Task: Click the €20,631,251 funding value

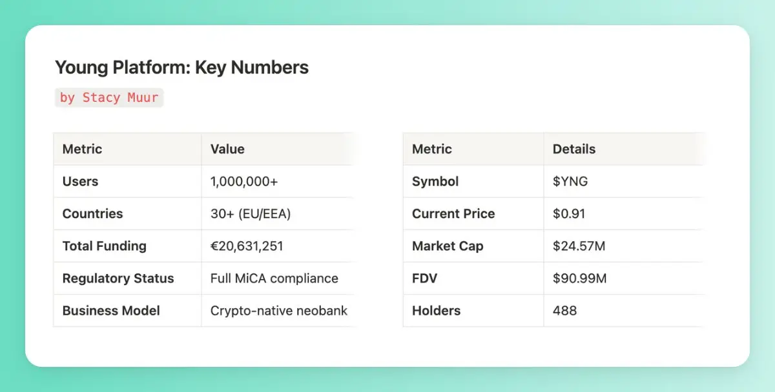Action: point(247,246)
